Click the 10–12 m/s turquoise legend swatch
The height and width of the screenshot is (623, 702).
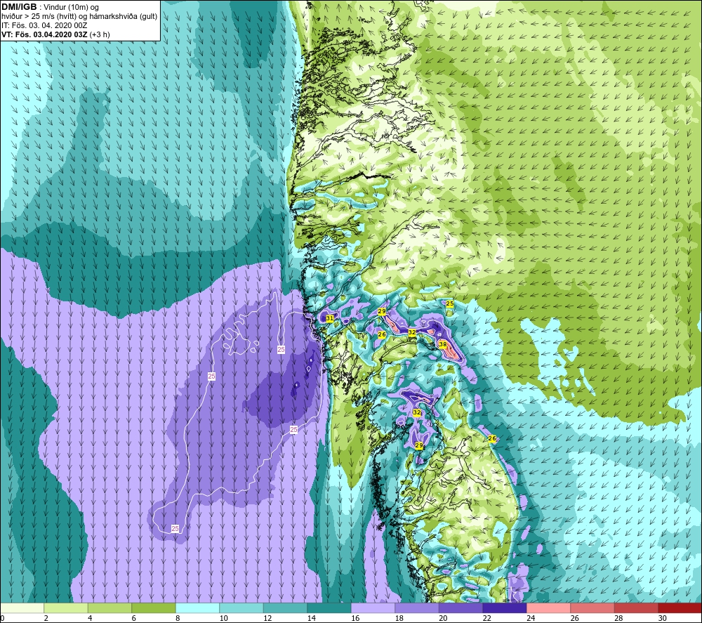click(241, 608)
